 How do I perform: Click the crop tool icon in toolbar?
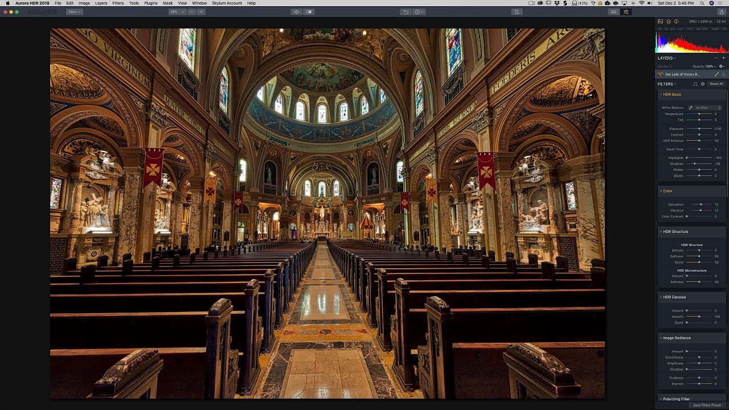[x=517, y=11]
